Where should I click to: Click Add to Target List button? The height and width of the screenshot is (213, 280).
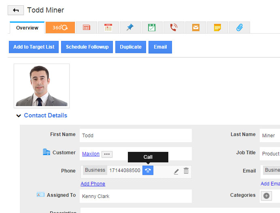tap(34, 47)
